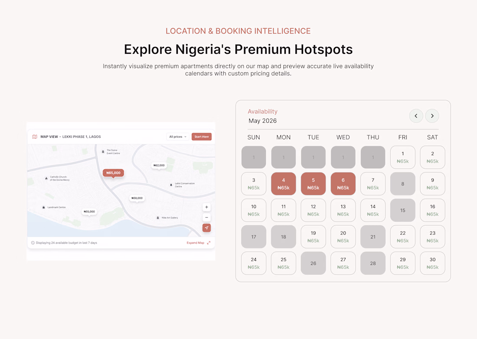The width and height of the screenshot is (477, 339).
Task: Deselect highlighted date May 6
Action: point(343,184)
